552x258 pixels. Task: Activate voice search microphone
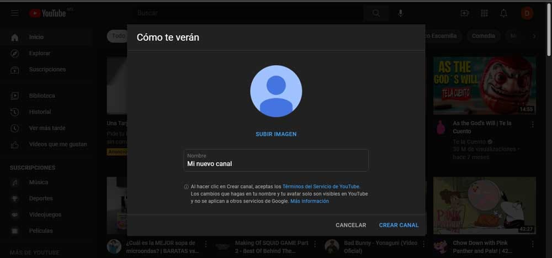point(401,13)
